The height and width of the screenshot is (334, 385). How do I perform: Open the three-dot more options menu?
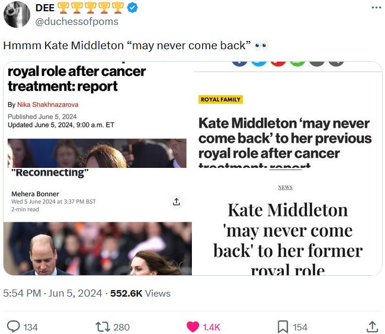[376, 8]
